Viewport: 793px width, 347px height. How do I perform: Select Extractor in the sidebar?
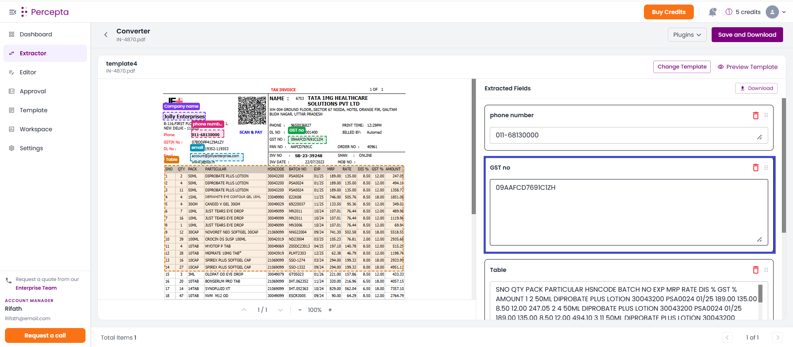[x=45, y=53]
